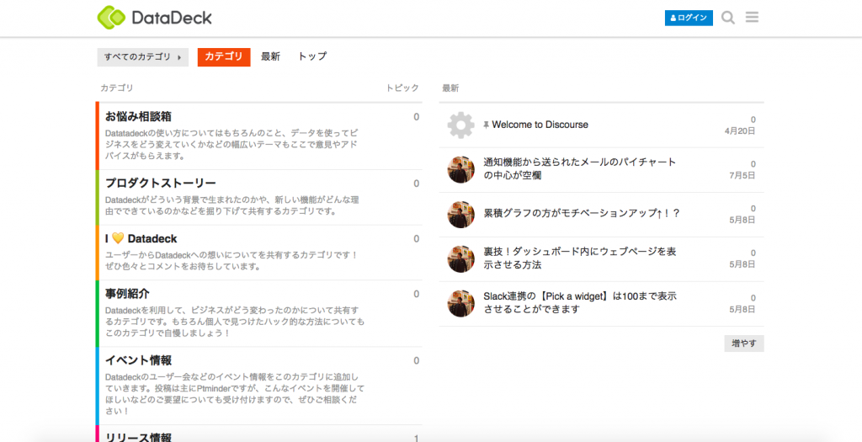Switch to the トップ tab
The width and height of the screenshot is (862, 442).
(312, 56)
